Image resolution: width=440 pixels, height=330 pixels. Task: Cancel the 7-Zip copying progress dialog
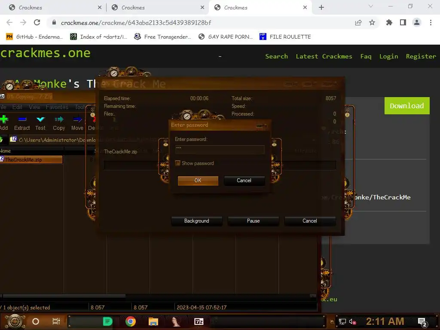(x=310, y=221)
